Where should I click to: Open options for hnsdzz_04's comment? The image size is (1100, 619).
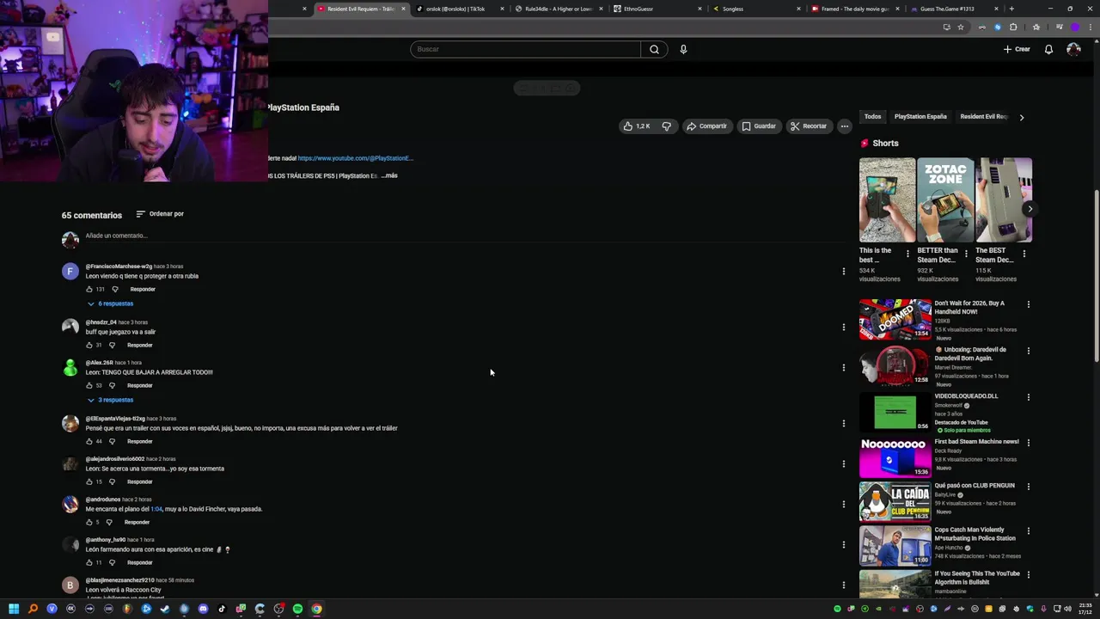[843, 327]
